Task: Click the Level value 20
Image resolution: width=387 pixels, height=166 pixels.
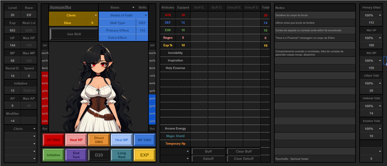Action: click(13, 15)
